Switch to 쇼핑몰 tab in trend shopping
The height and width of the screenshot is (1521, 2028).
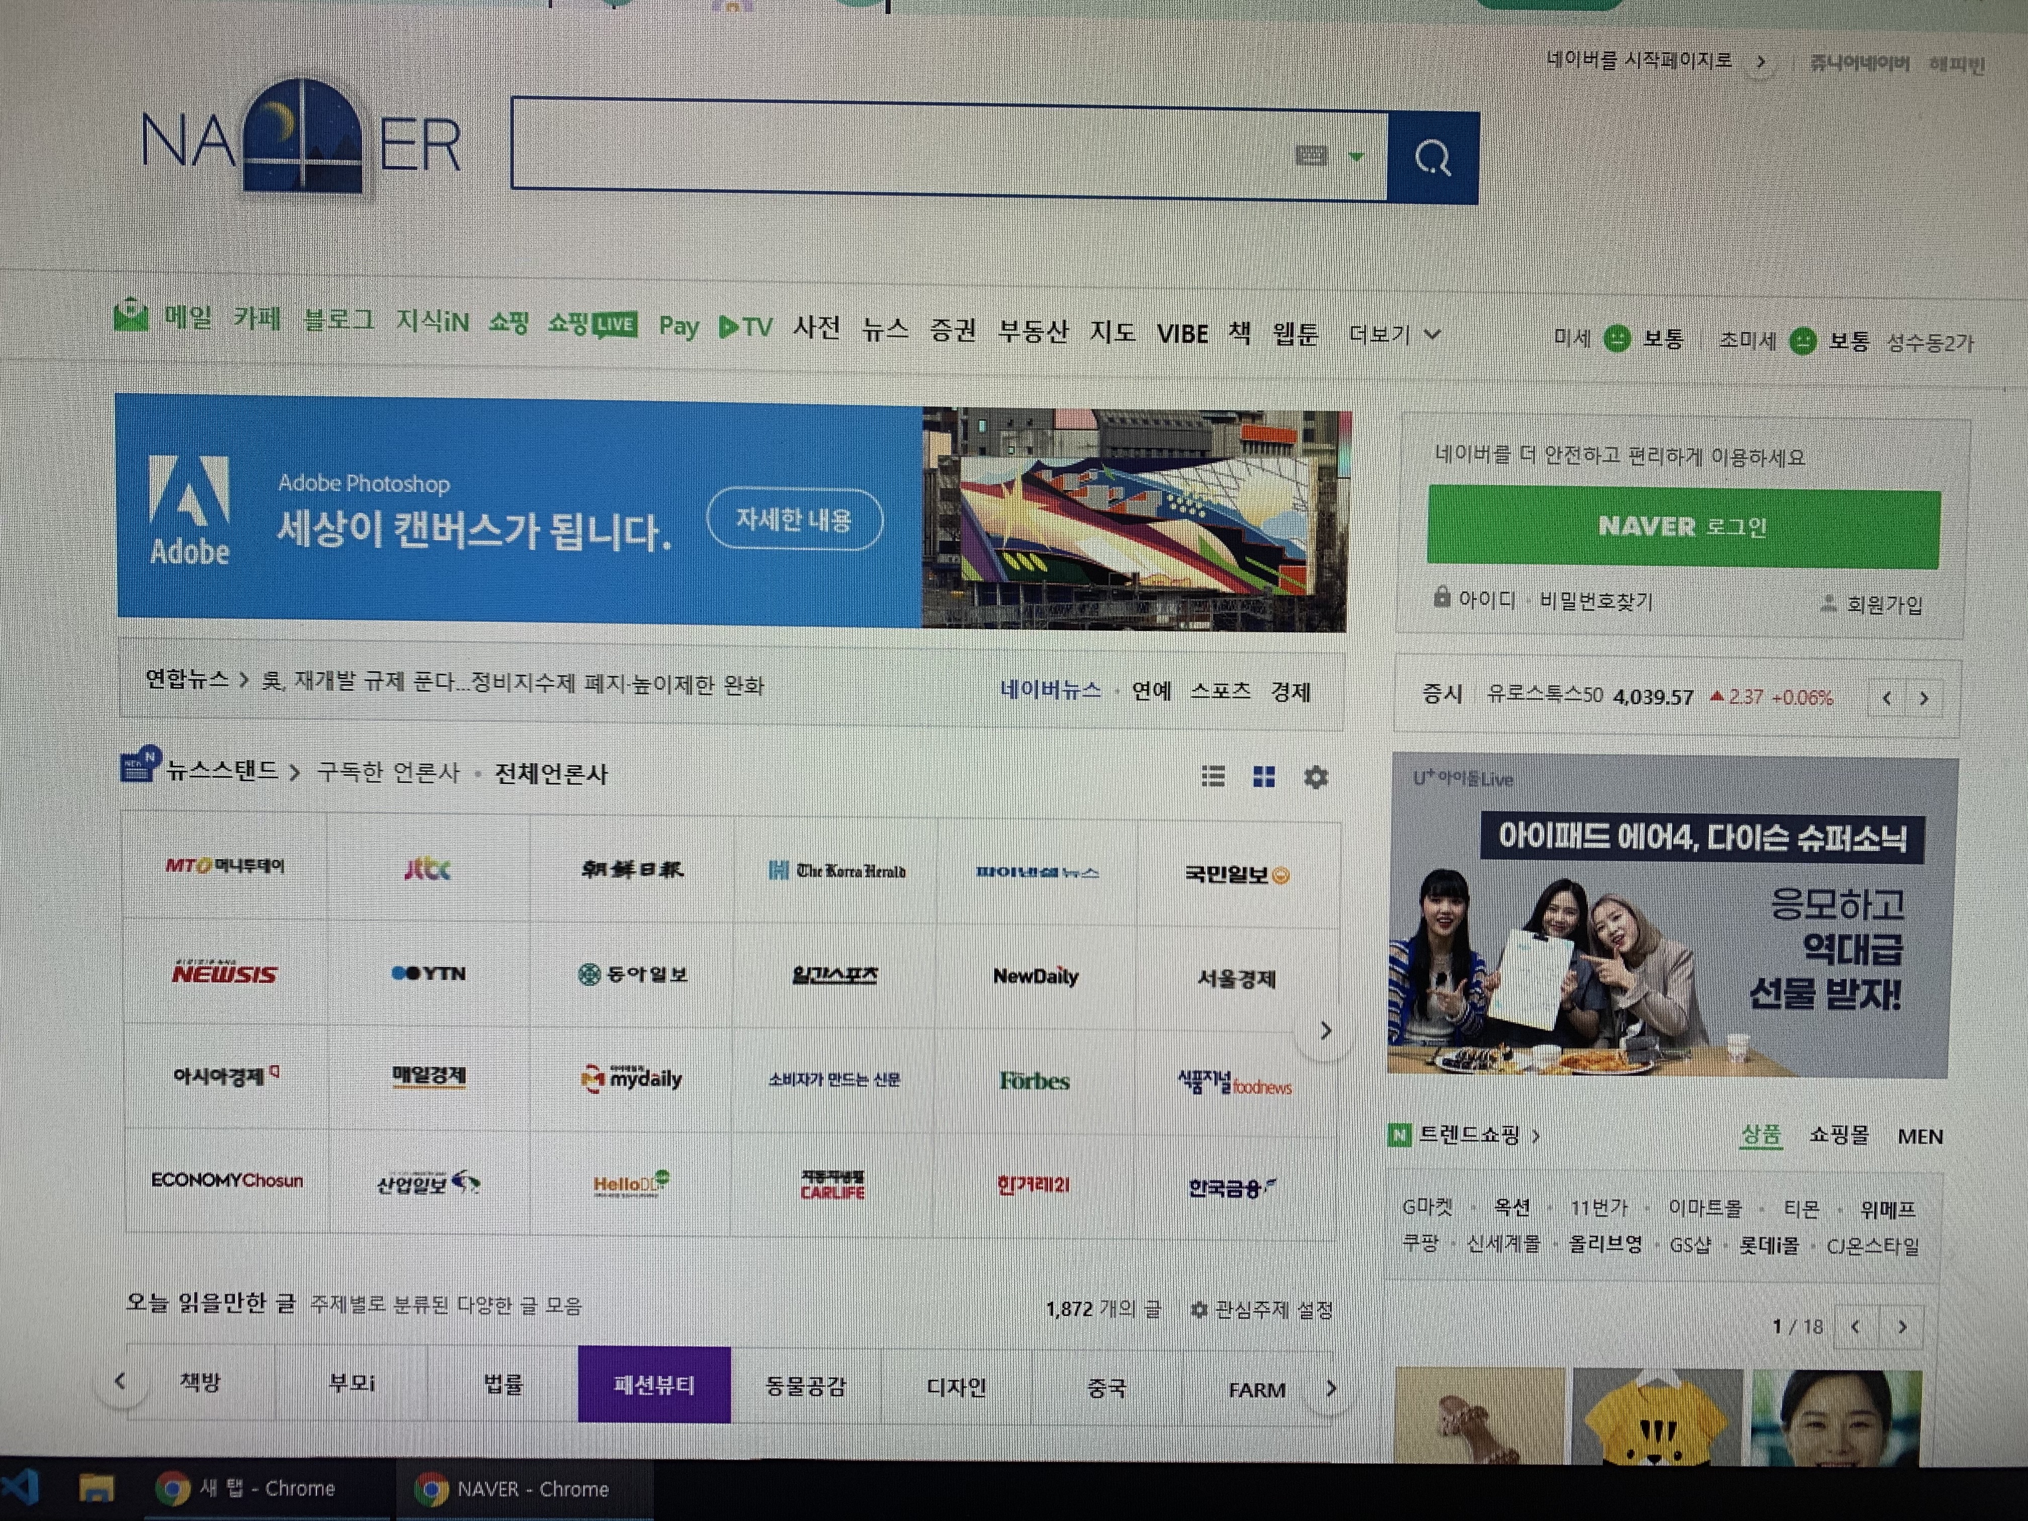[1838, 1135]
